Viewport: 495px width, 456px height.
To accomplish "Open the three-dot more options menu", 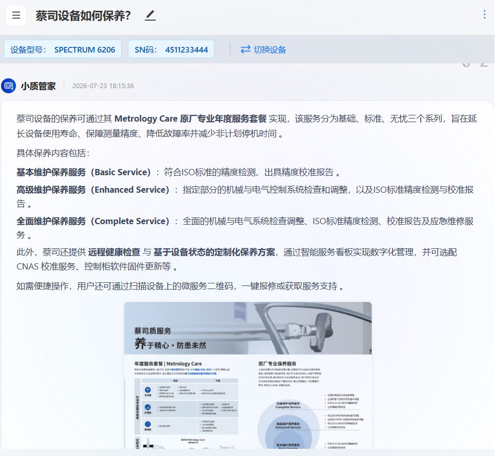I will pos(484,14).
